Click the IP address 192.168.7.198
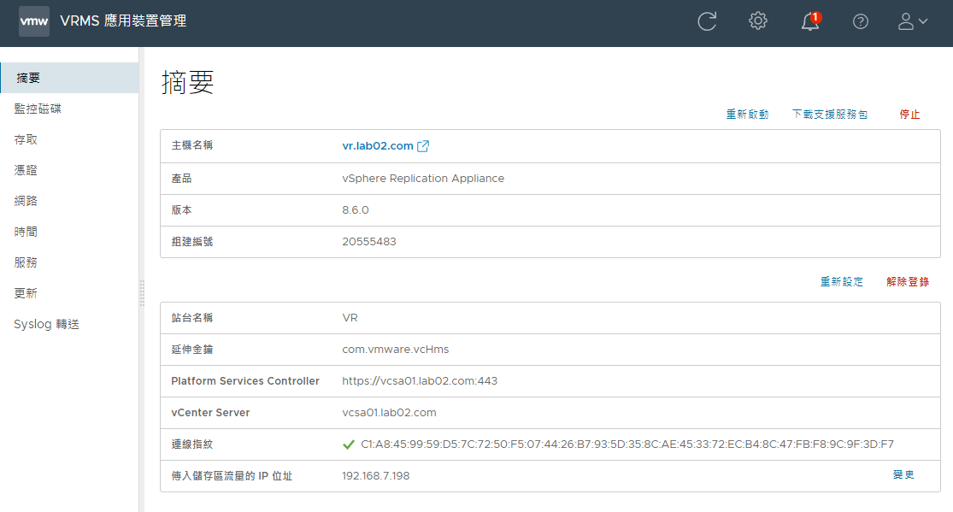This screenshot has width=953, height=512. [375, 476]
